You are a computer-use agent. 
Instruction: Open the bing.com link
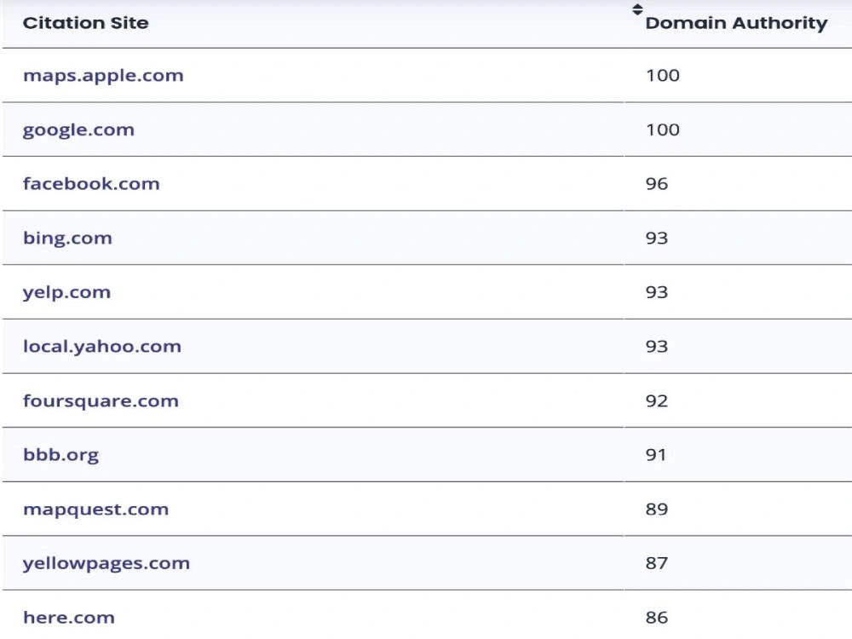(x=67, y=238)
